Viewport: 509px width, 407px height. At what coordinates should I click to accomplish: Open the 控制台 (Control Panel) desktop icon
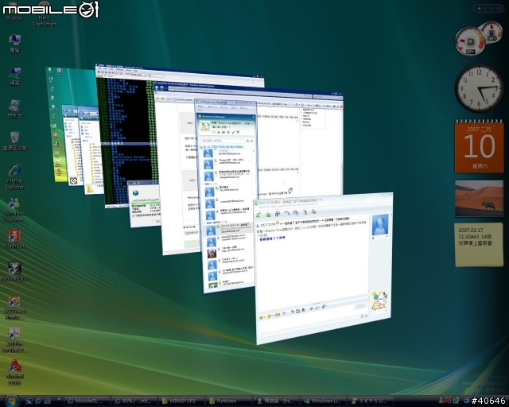(14, 109)
